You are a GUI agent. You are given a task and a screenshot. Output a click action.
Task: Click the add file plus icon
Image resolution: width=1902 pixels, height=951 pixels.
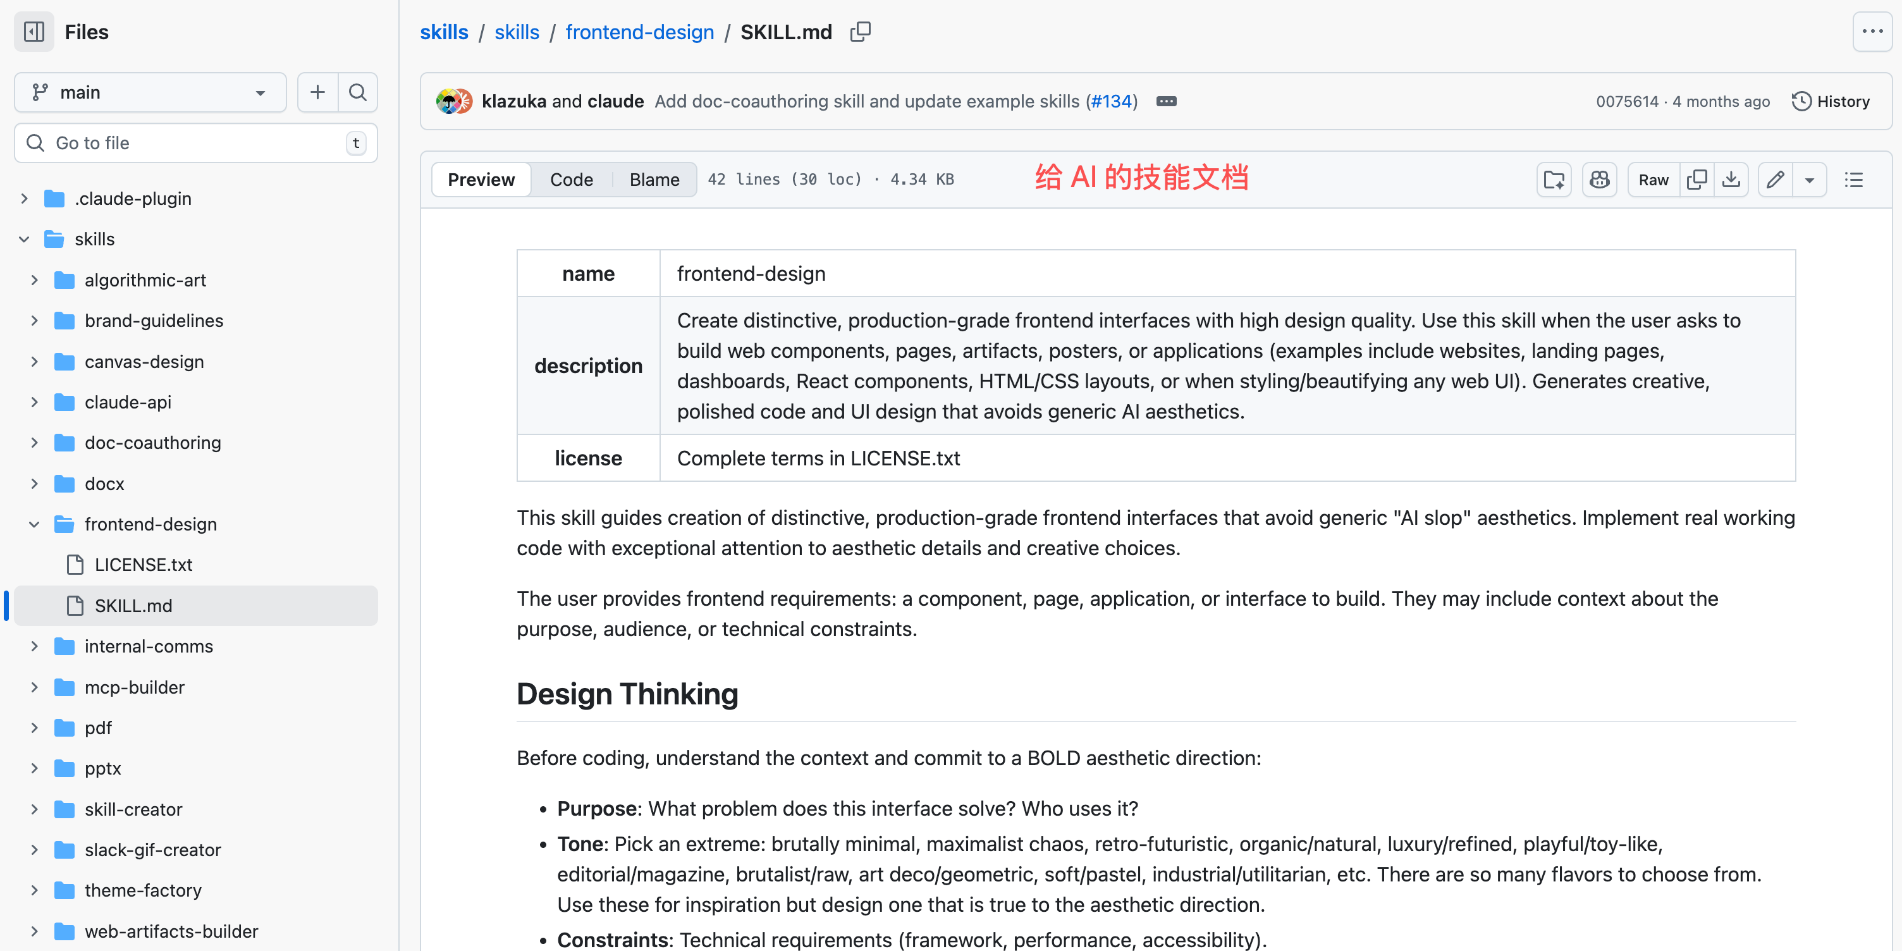317,92
